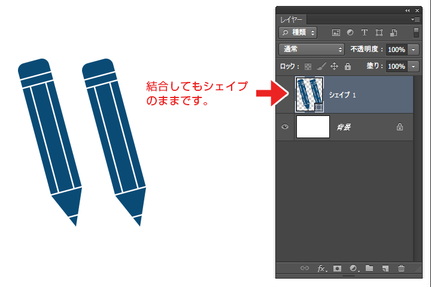Click the 不透明度 100% value field
The width and height of the screenshot is (431, 287).
tap(396, 50)
